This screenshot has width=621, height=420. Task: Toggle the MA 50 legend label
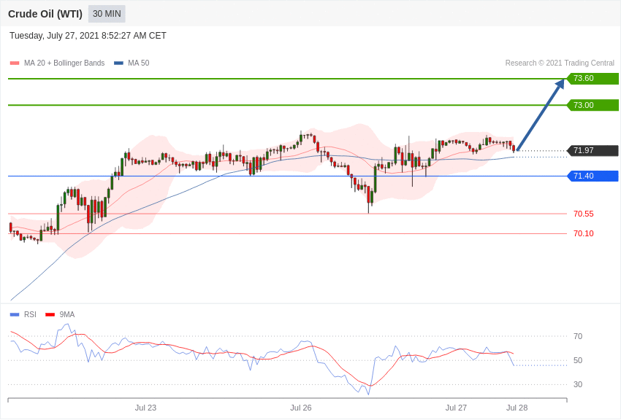pyautogui.click(x=138, y=63)
